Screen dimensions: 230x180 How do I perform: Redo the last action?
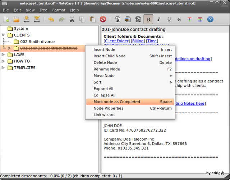[61, 19]
